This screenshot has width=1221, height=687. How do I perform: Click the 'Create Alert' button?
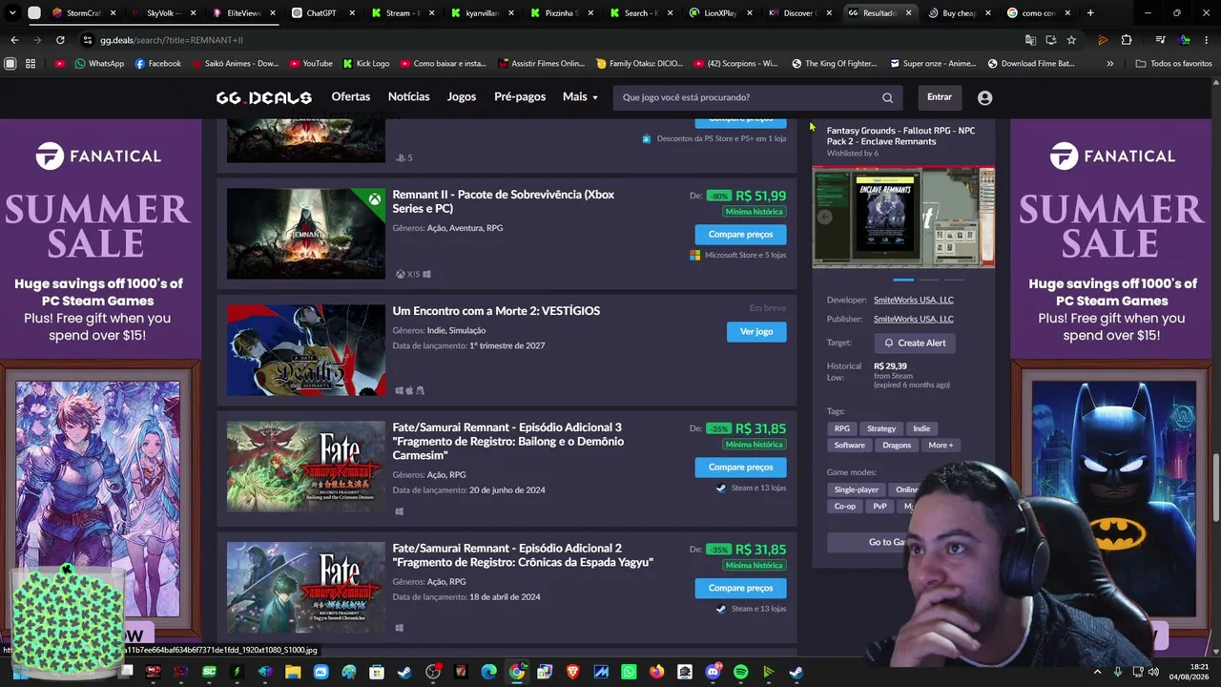[x=915, y=343]
